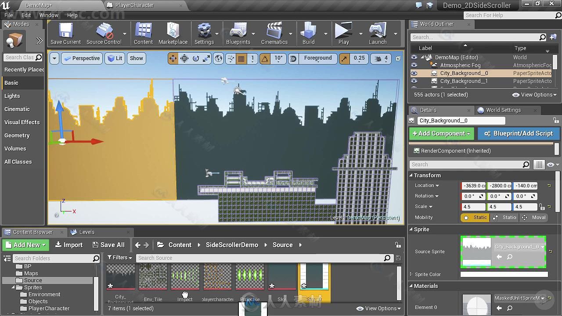
Task: Click the Import button
Action: click(69, 245)
